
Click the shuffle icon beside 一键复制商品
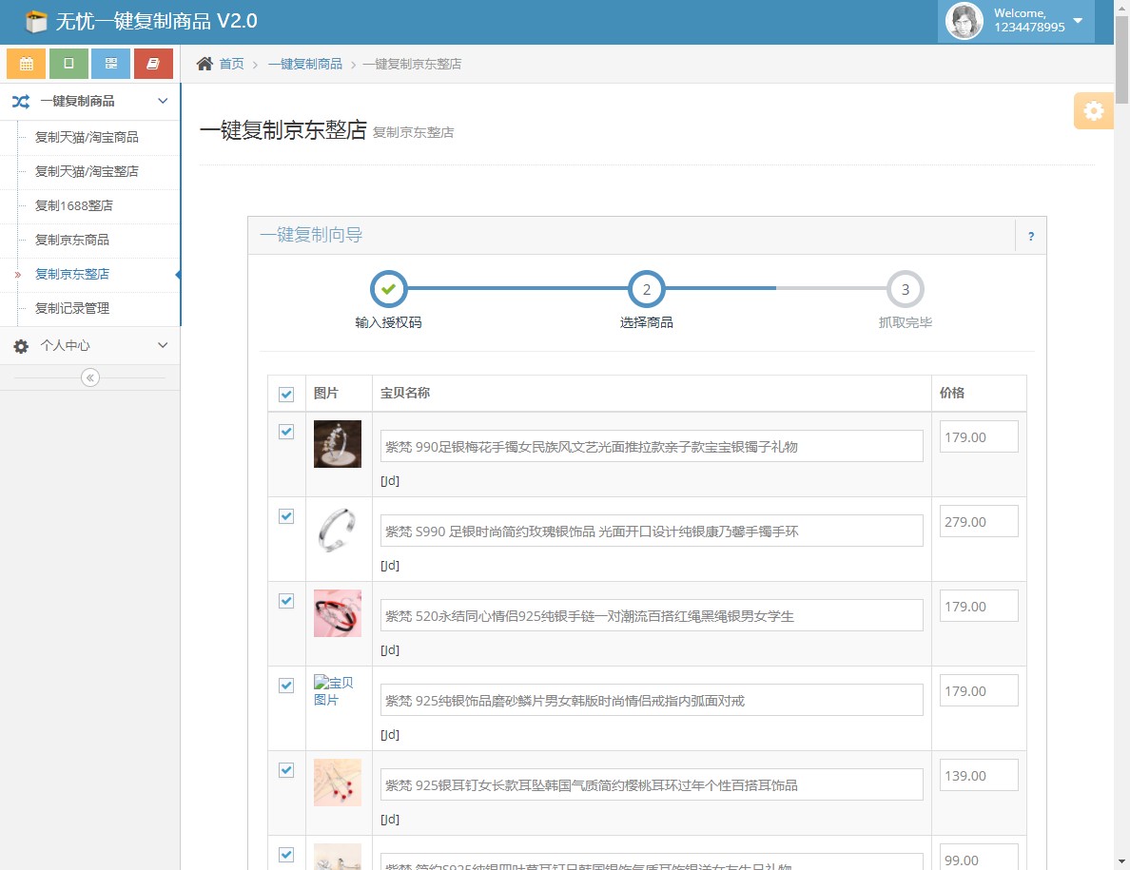coord(21,102)
